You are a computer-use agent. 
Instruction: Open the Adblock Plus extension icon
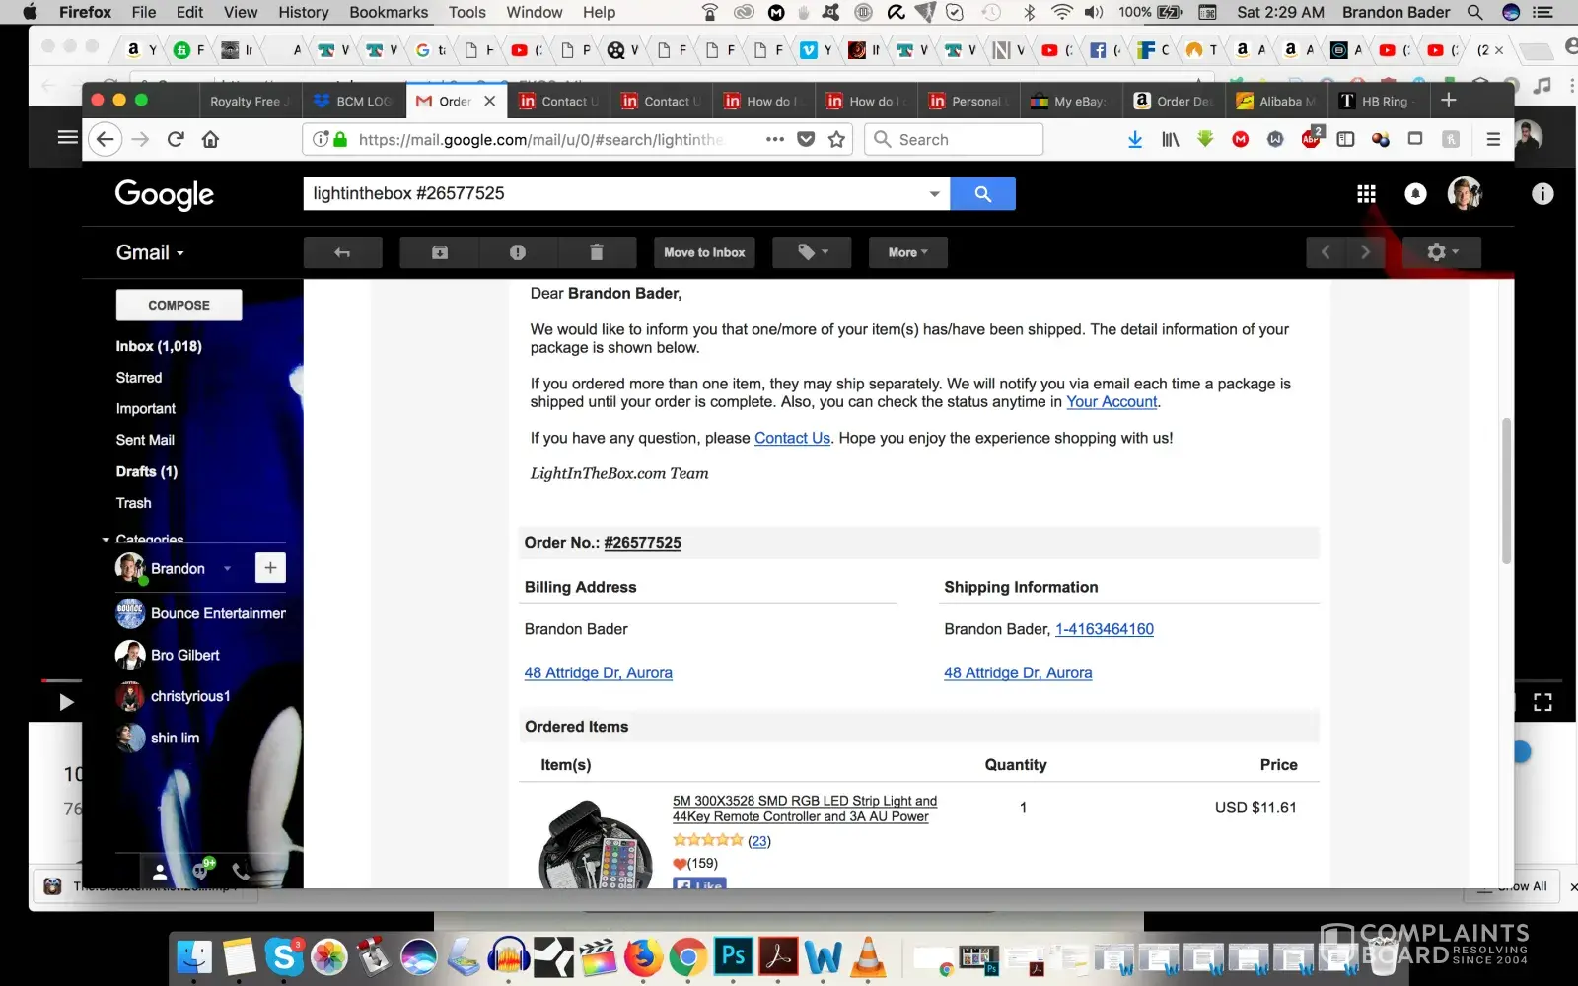(1312, 138)
